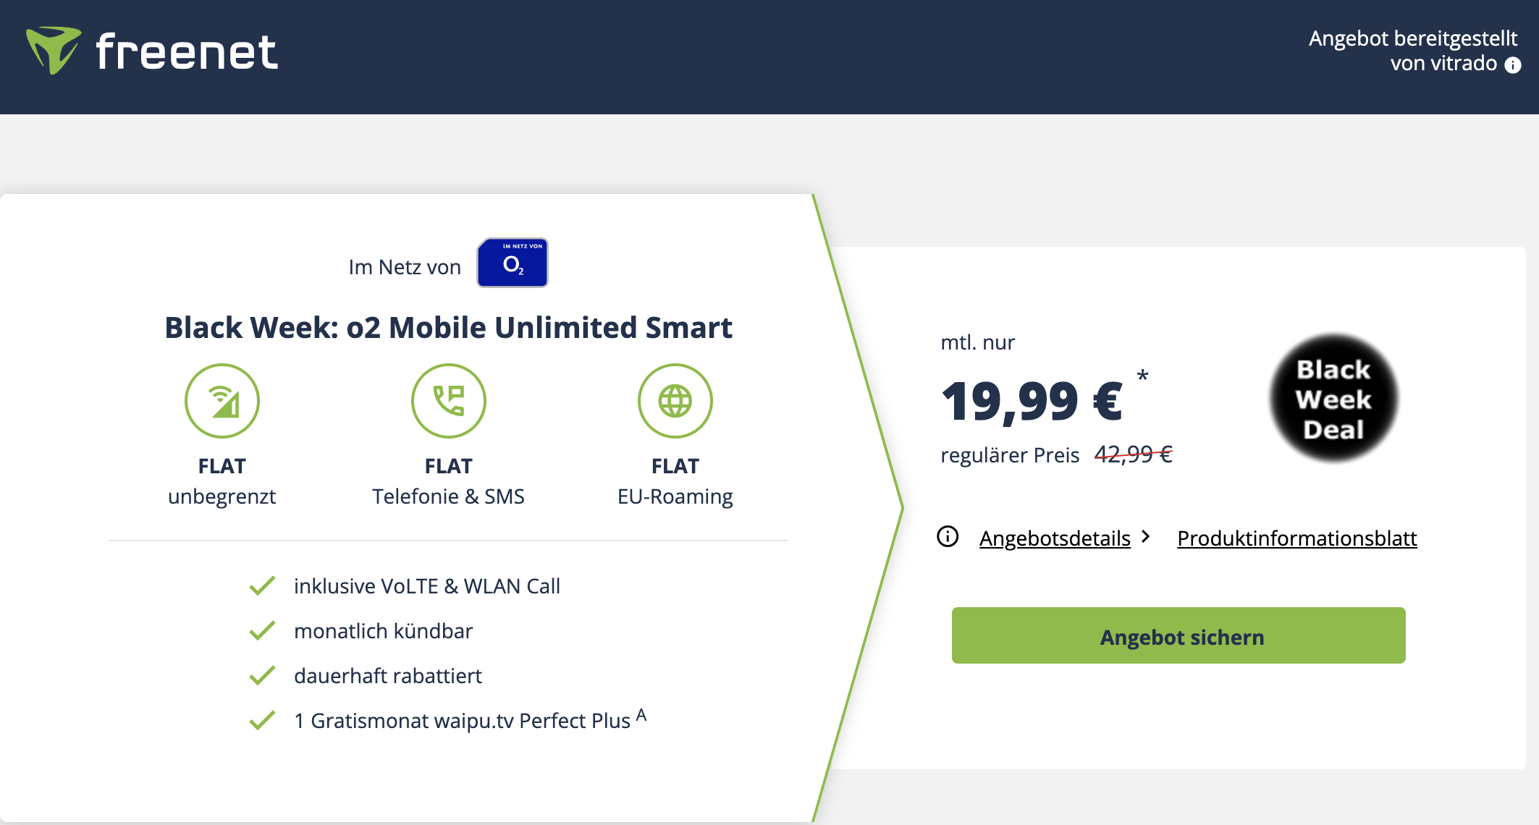This screenshot has width=1539, height=825.
Task: Click the Black Week headline title
Action: point(449,327)
